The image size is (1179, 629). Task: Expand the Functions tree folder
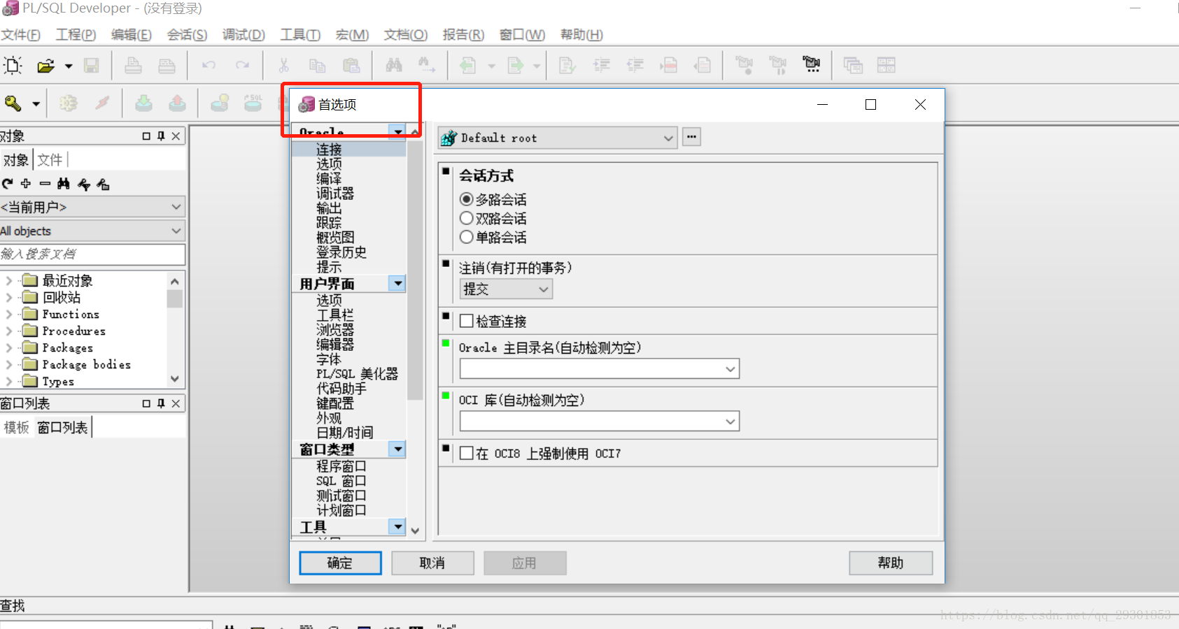click(8, 314)
